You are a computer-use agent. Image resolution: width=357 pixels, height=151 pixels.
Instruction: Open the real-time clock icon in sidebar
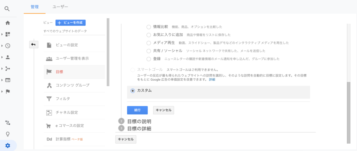click(x=8, y=46)
